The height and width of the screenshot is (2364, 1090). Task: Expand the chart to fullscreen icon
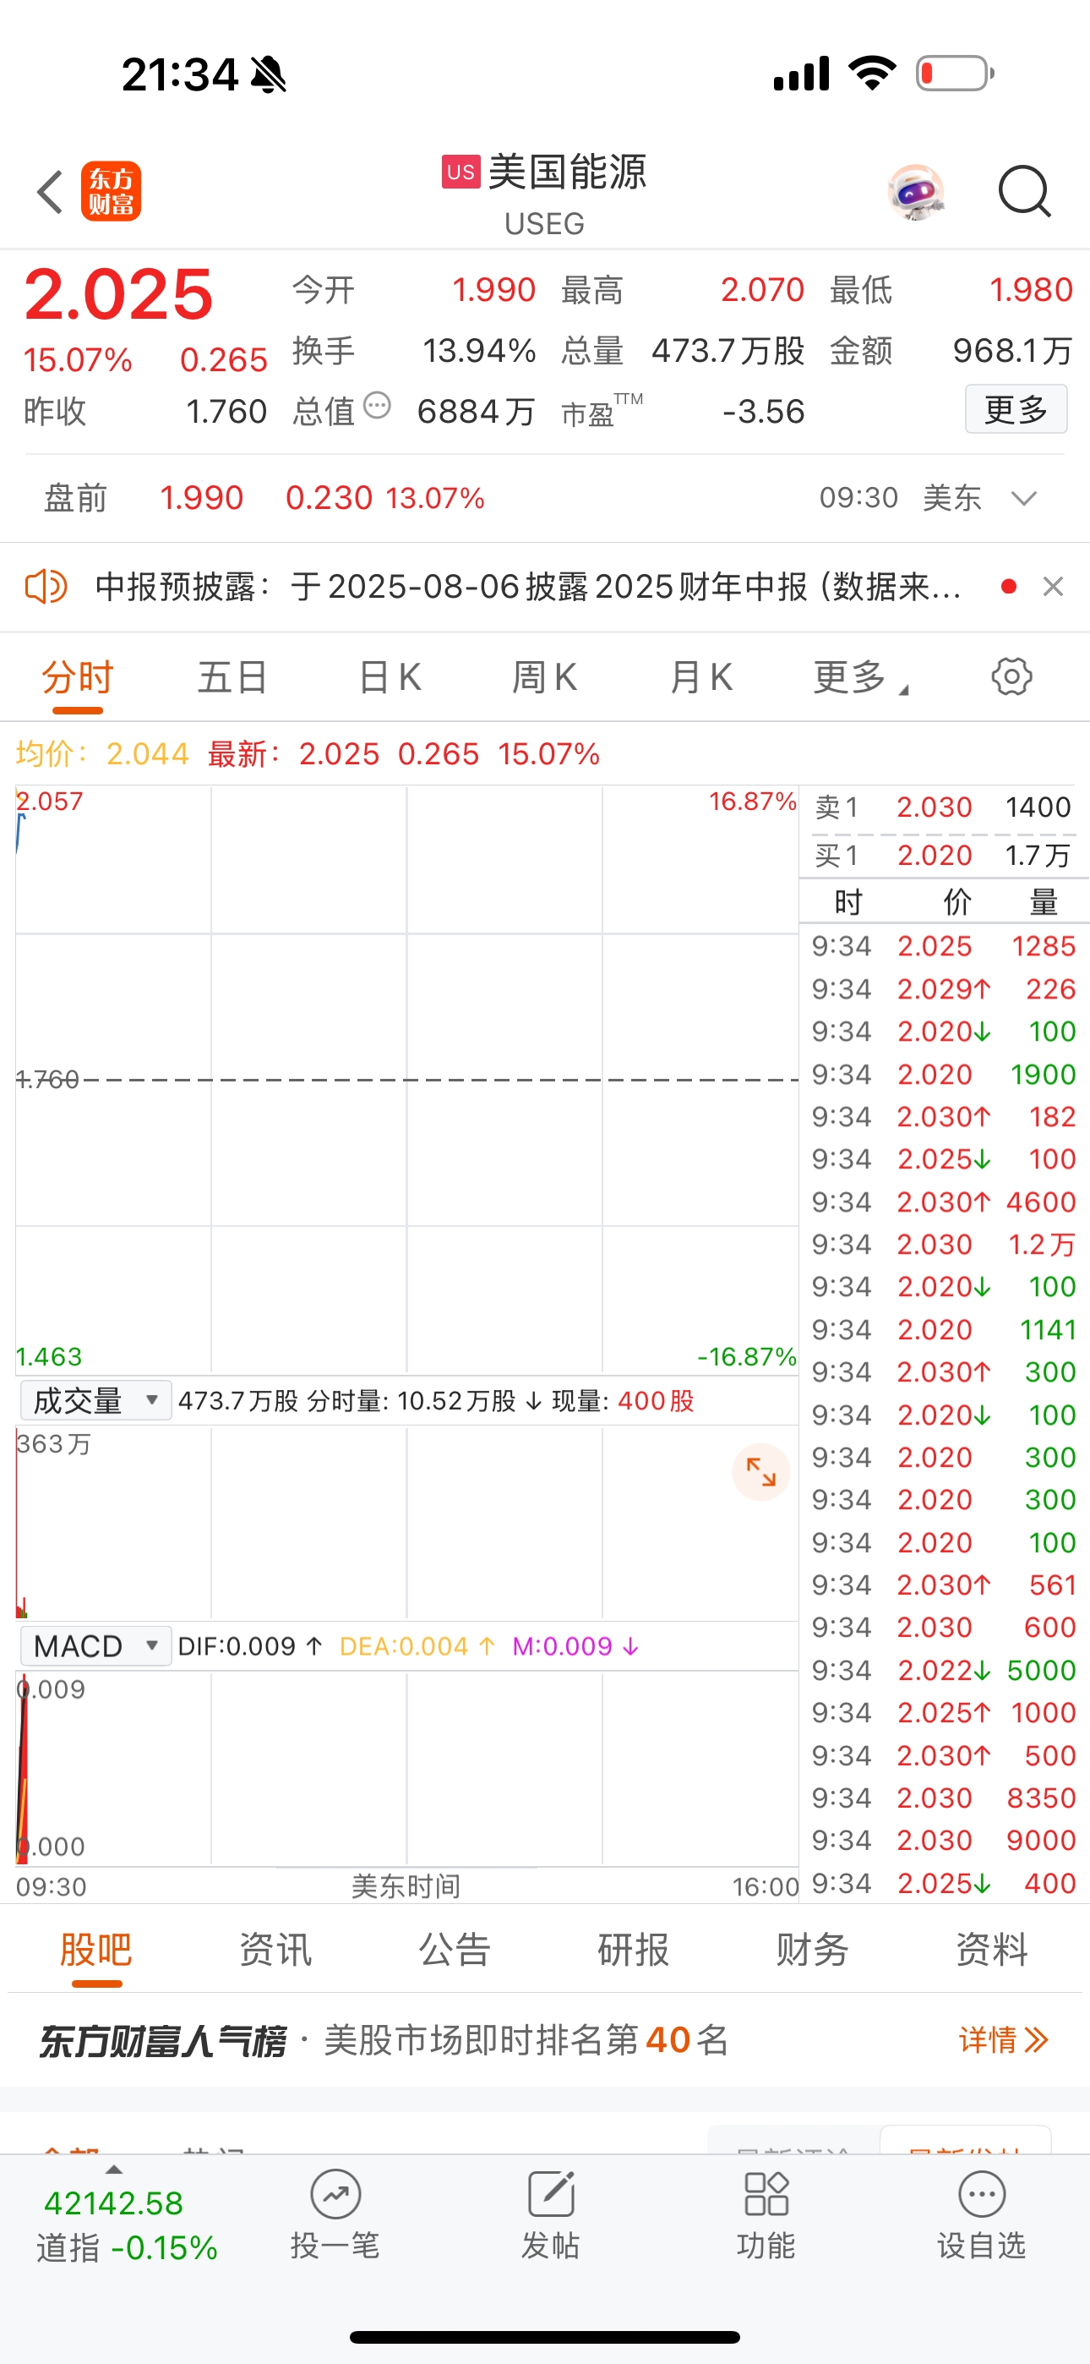760,1472
